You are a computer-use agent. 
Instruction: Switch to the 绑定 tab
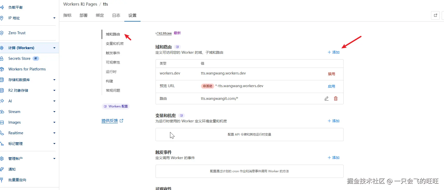pos(100,15)
